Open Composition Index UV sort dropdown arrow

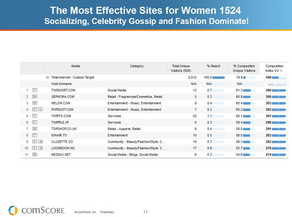click(281, 71)
